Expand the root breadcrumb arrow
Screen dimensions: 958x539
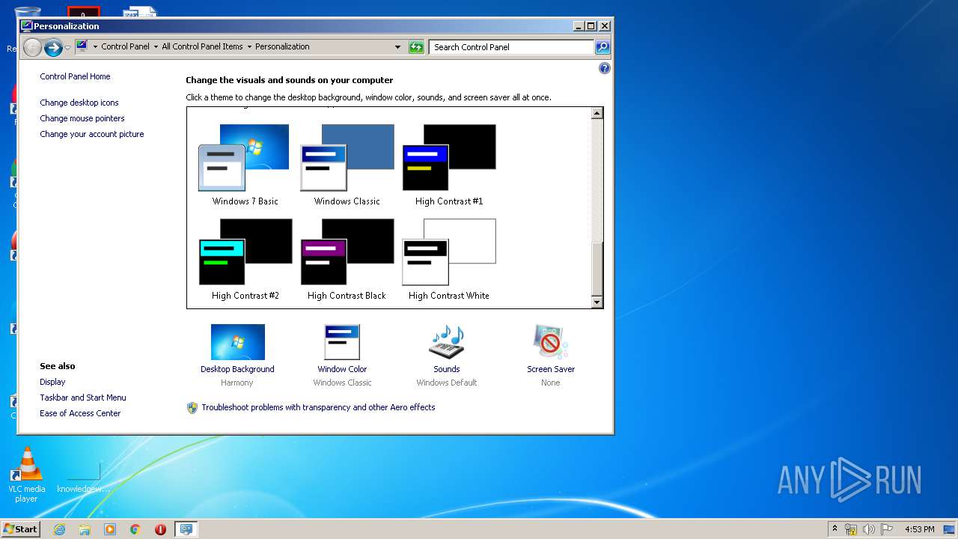click(95, 46)
